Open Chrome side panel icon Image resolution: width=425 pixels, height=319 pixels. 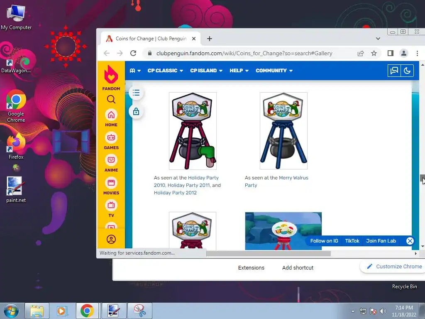[390, 53]
